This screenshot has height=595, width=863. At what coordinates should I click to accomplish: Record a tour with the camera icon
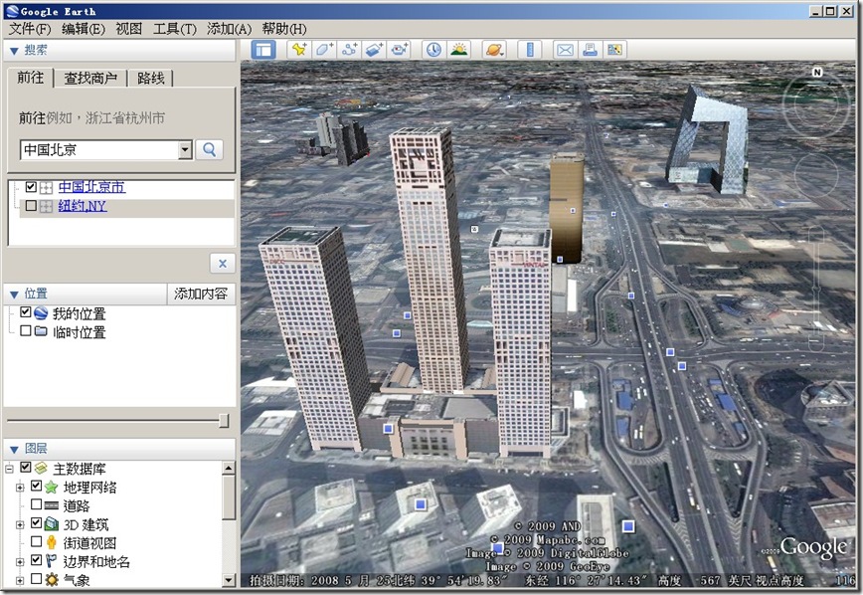click(400, 50)
